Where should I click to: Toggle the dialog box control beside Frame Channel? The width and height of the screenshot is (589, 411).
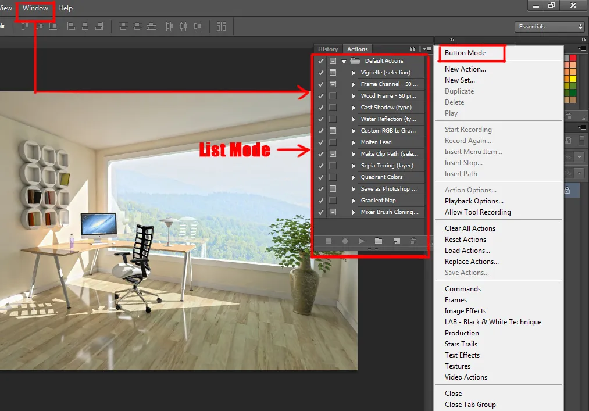pyautogui.click(x=333, y=84)
